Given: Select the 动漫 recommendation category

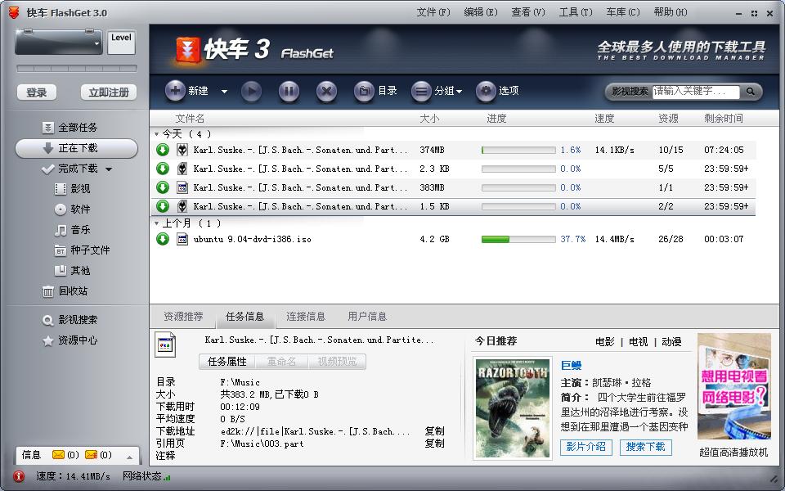Looking at the screenshot, I should (x=671, y=342).
